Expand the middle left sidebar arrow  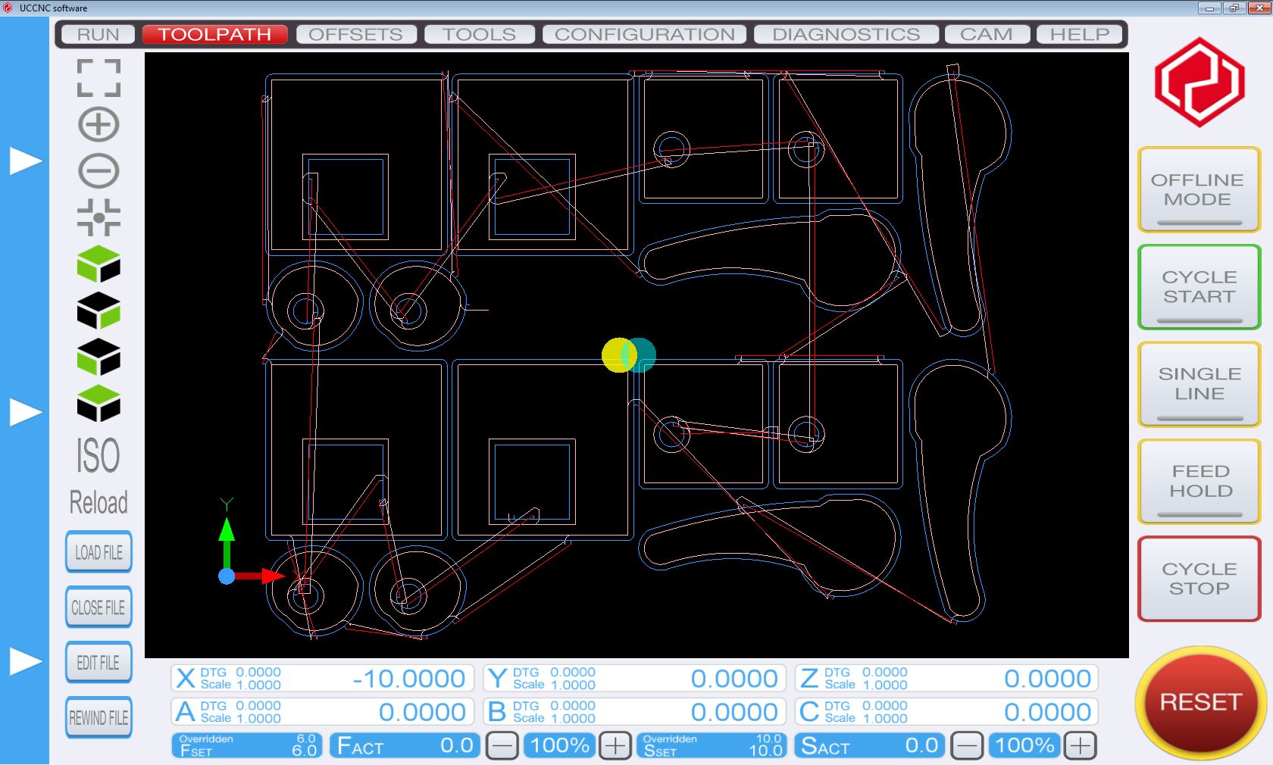25,412
